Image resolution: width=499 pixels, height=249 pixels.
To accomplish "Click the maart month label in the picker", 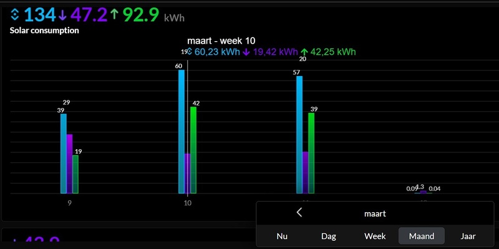I will pyautogui.click(x=375, y=213).
